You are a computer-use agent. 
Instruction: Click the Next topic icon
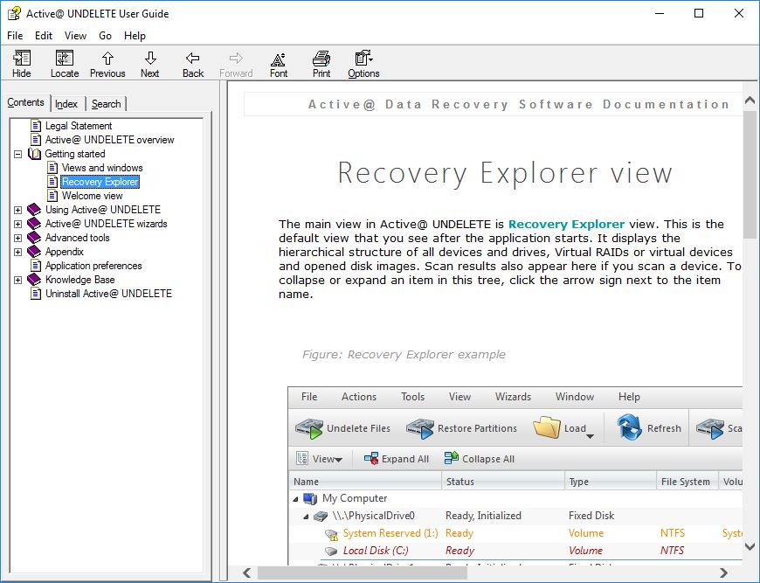149,61
